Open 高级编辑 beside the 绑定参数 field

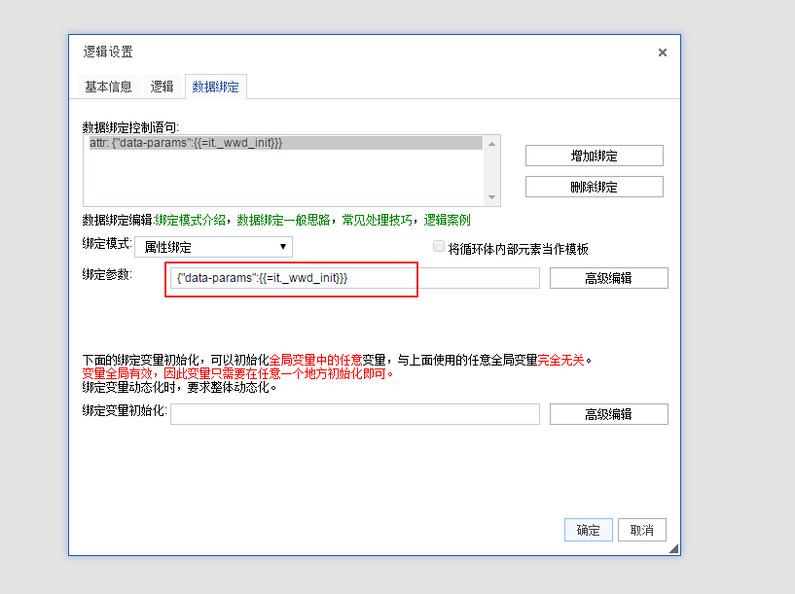pos(608,278)
